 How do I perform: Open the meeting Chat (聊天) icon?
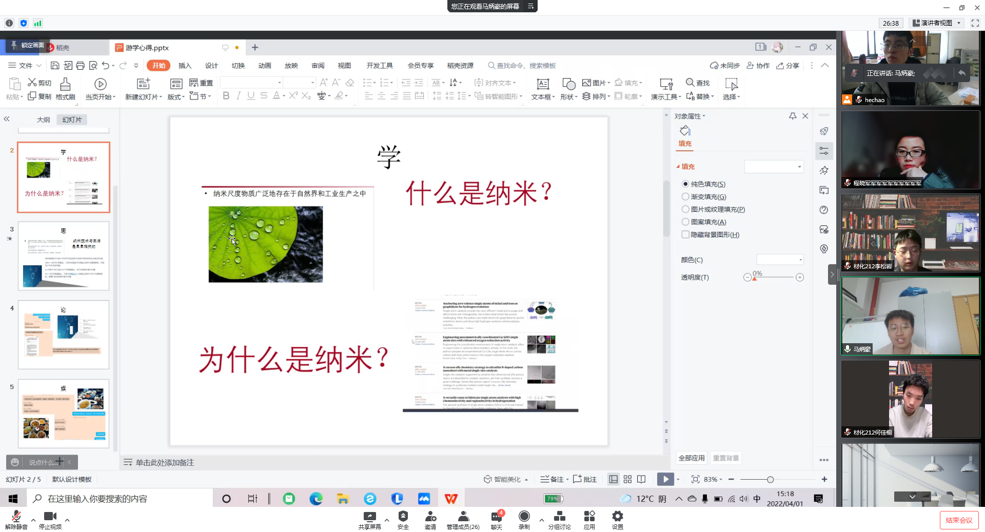tap(496, 517)
